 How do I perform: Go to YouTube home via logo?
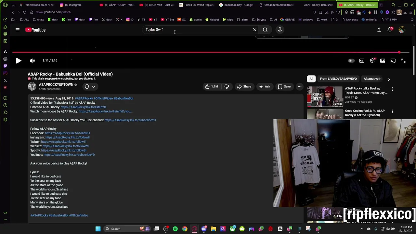coord(35,30)
